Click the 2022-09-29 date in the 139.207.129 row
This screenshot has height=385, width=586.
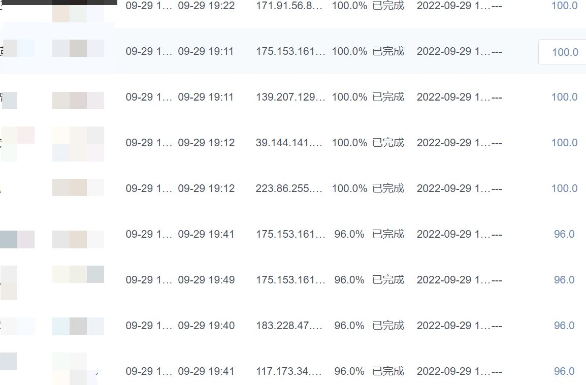click(x=453, y=97)
